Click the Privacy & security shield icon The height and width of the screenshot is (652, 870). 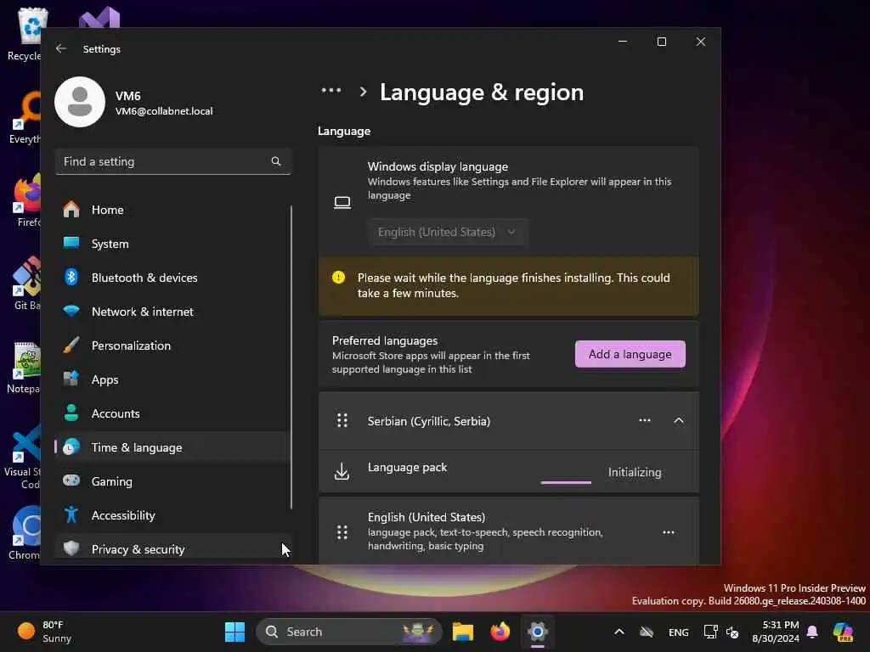point(71,548)
